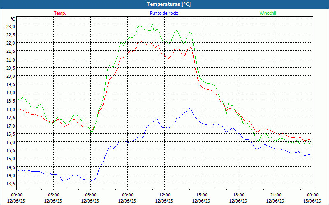This screenshot has width=329, height=205.
Task: Click the °C unit label on the axis
Action: pyautogui.click(x=13, y=19)
